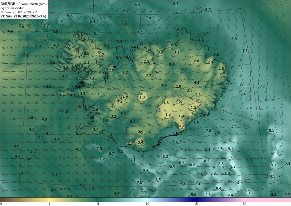Click the 6.2 value on the map

click(x=140, y=33)
